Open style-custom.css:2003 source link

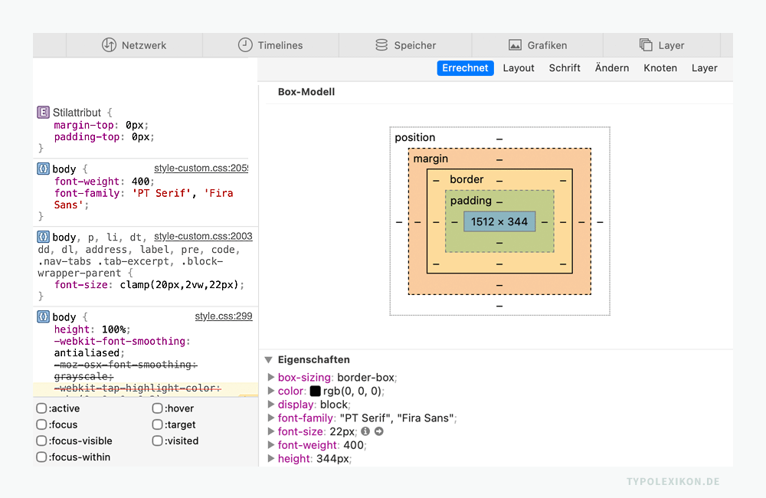203,237
